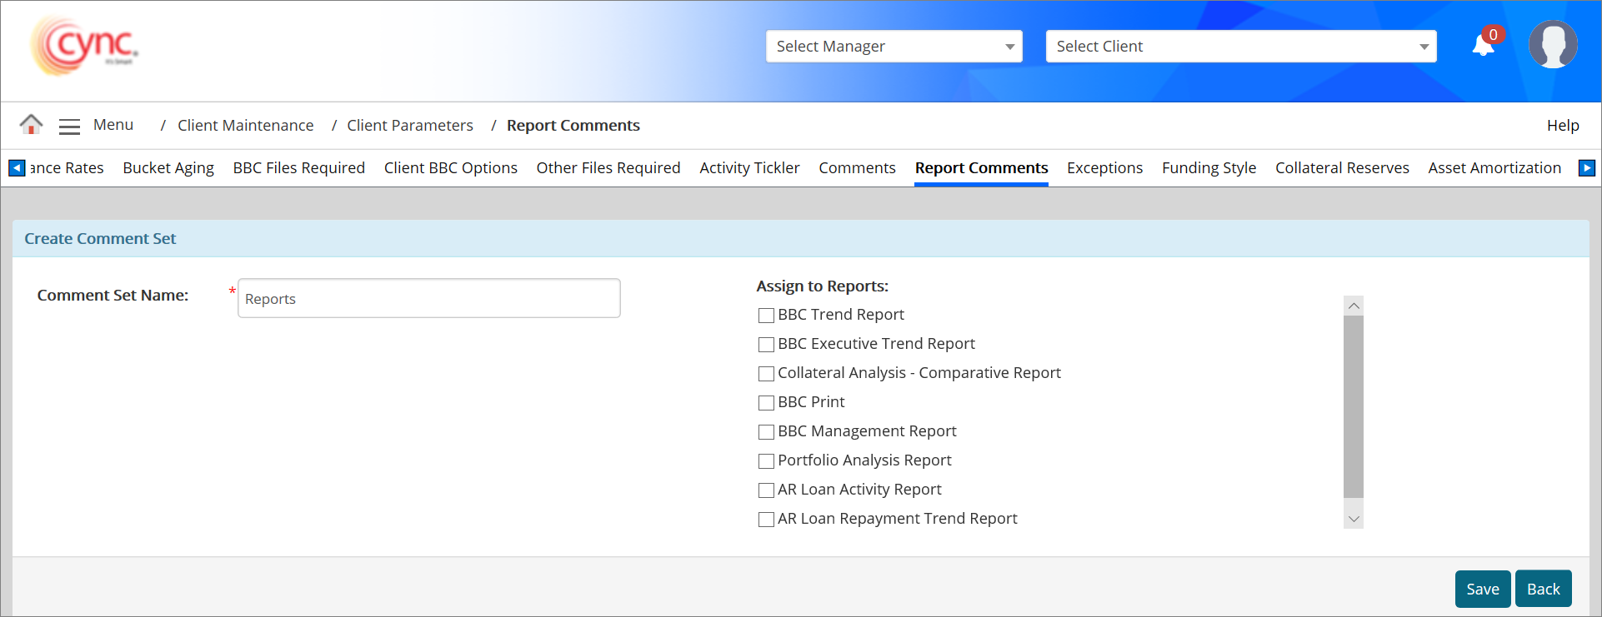
Task: Check the BBC Trend Report checkbox
Action: pos(766,316)
